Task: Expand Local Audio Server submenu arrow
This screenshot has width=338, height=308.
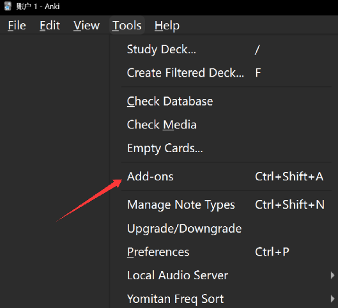Action: tap(333, 275)
